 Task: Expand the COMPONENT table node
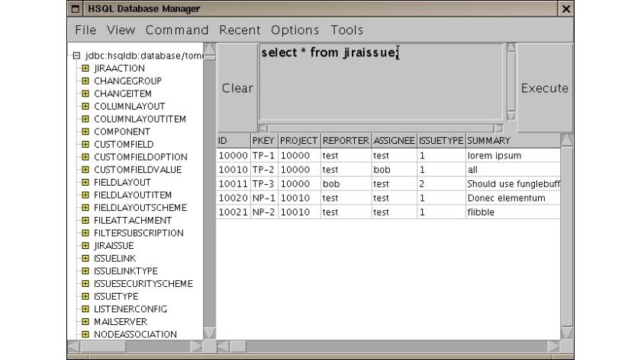coord(85,131)
